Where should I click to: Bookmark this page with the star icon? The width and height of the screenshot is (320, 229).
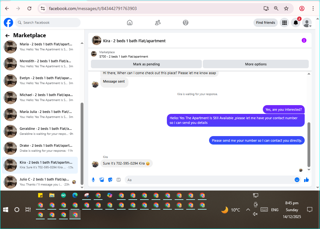(x=286, y=8)
